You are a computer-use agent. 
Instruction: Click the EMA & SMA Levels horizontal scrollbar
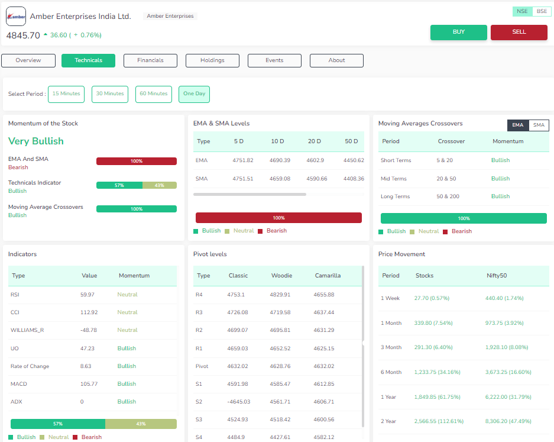click(250, 194)
